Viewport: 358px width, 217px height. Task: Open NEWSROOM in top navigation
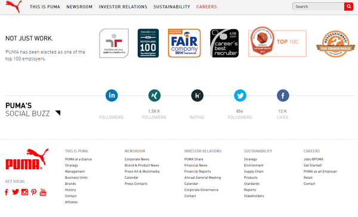[x=79, y=7]
